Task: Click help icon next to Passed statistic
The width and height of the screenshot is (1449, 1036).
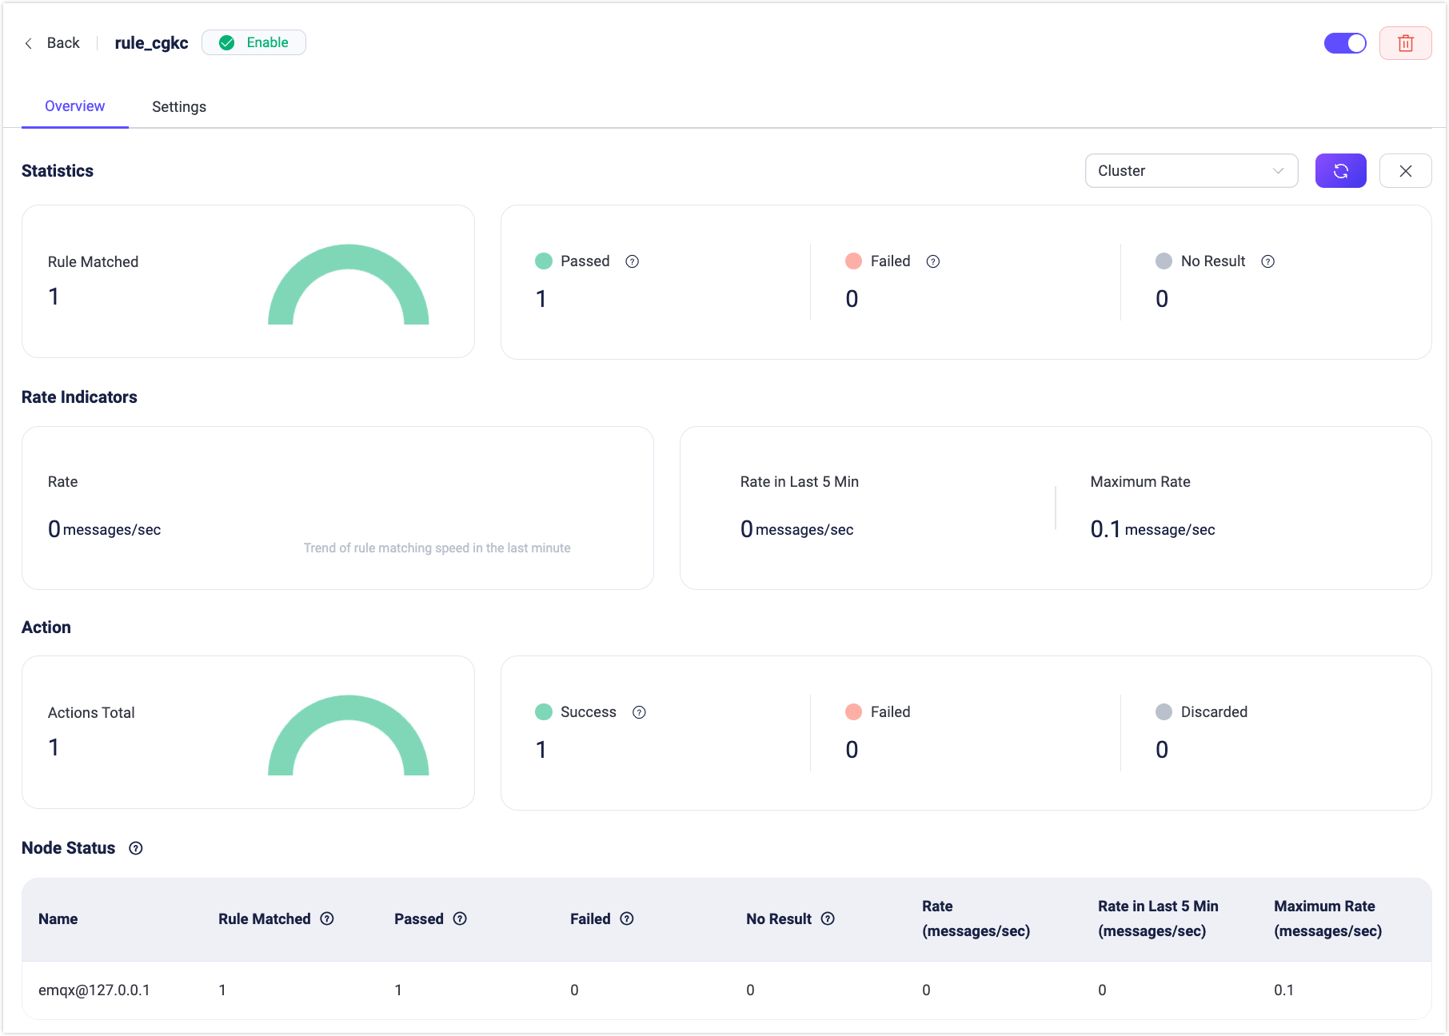Action: click(x=632, y=261)
